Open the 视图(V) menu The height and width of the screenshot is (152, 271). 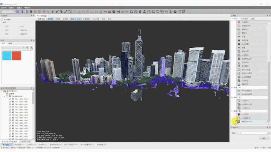[11, 8]
